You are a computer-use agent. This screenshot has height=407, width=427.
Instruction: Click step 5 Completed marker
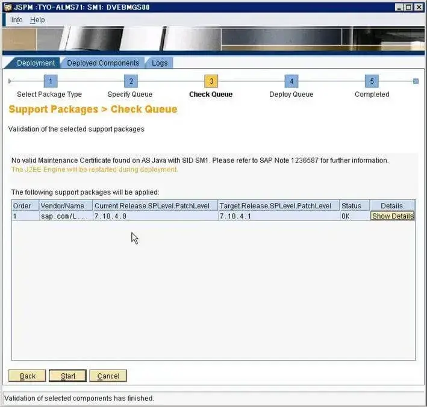(x=372, y=81)
